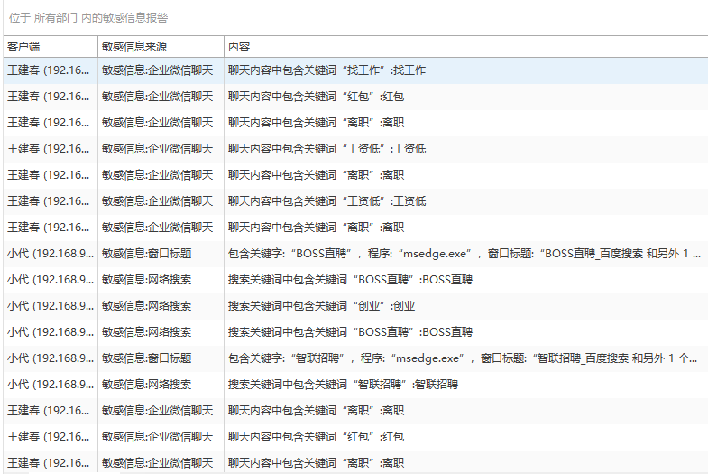Click 企业微信聊天 source cell in 找工作 row
This screenshot has height=474, width=708.
(x=157, y=70)
